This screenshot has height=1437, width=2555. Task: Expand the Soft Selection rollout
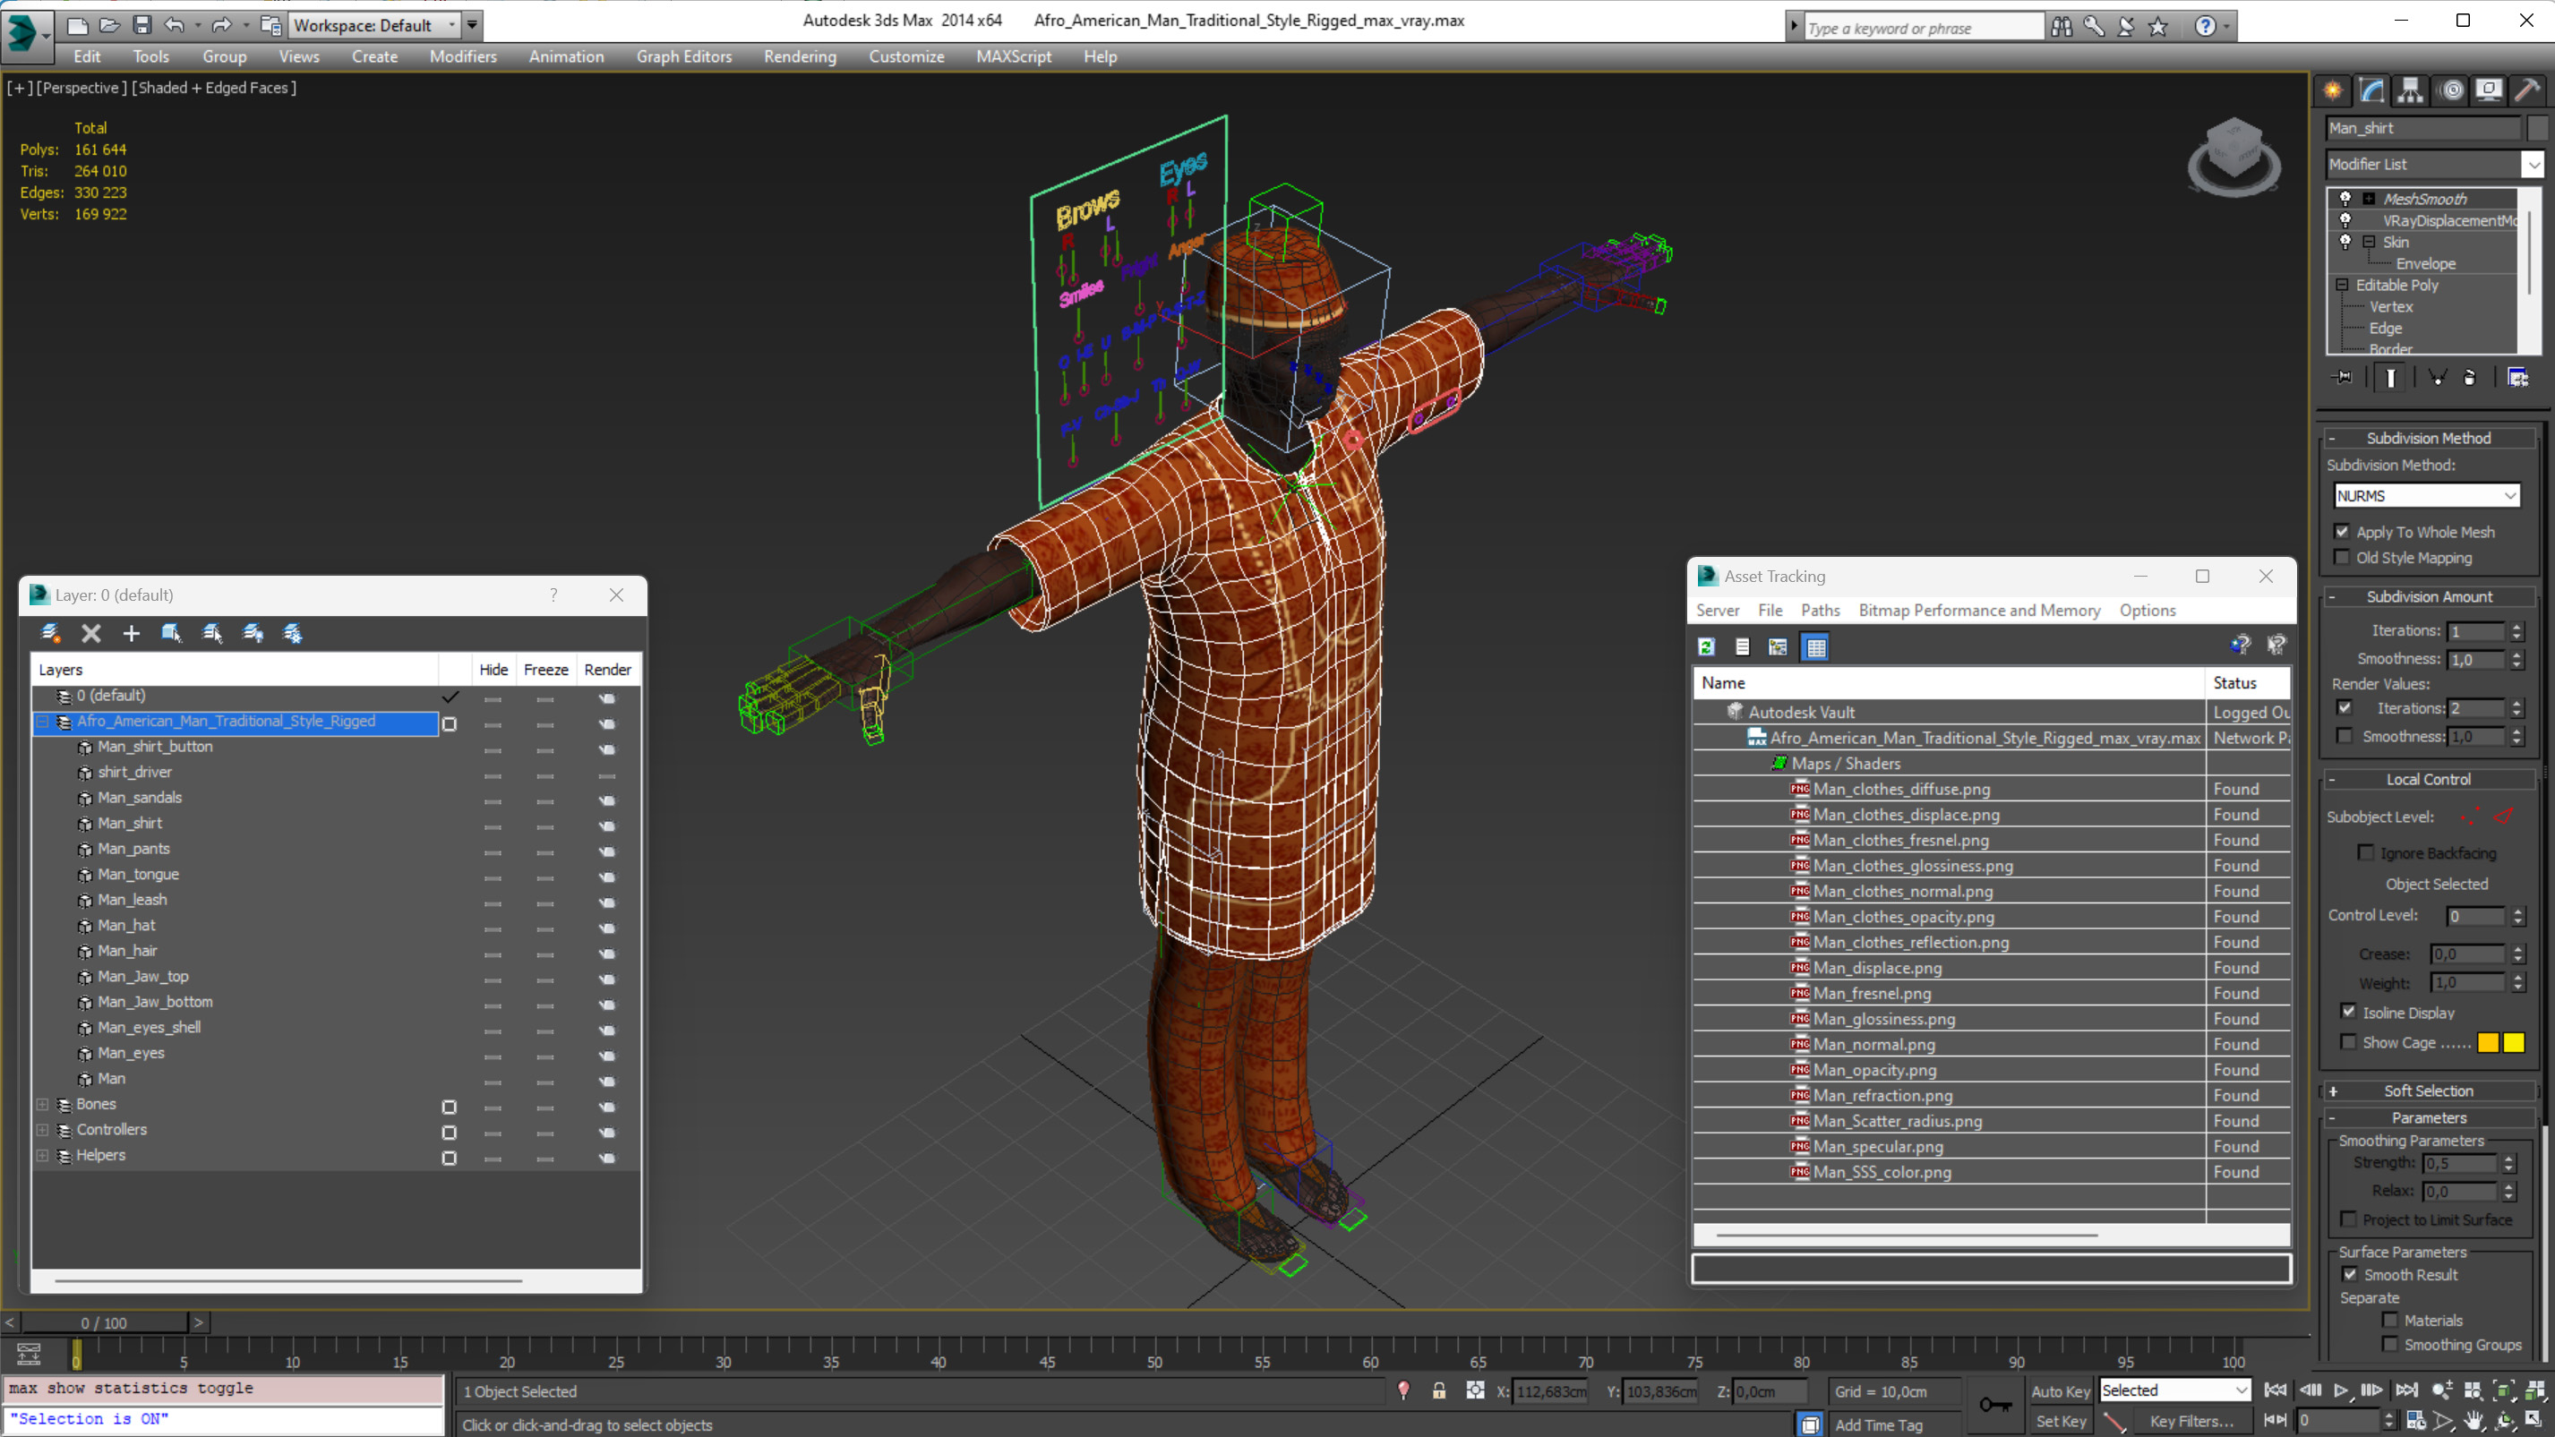(2429, 1091)
